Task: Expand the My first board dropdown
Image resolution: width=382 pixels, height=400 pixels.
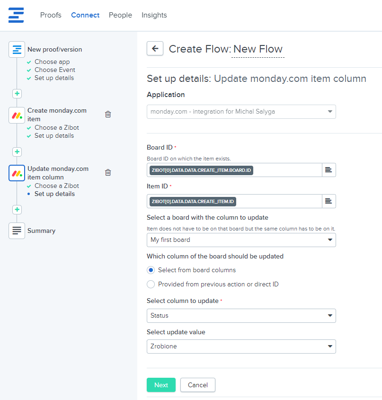Action: (x=241, y=240)
